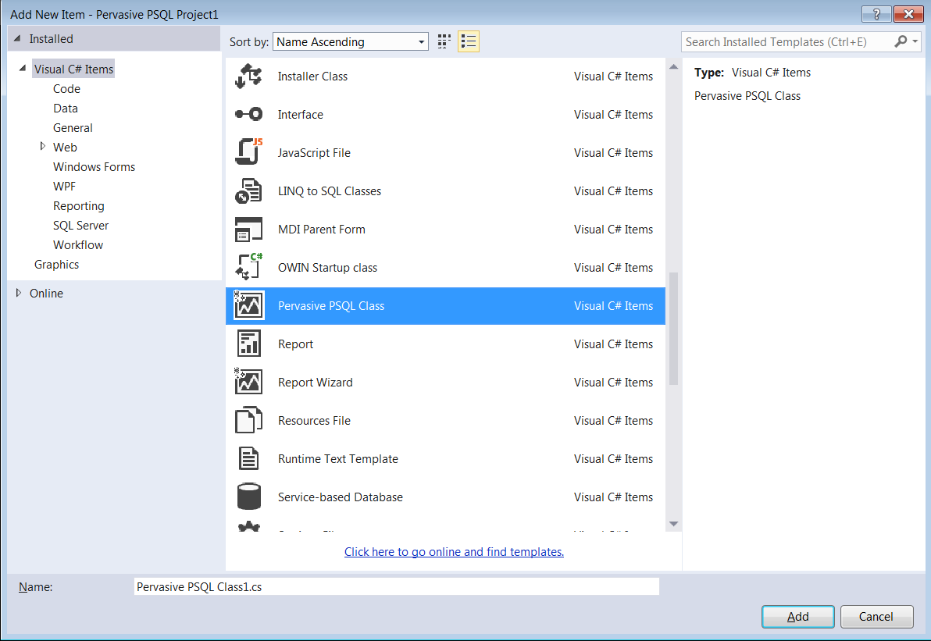Image resolution: width=931 pixels, height=641 pixels.
Task: Select the OWIN Startup class icon
Action: click(x=248, y=268)
